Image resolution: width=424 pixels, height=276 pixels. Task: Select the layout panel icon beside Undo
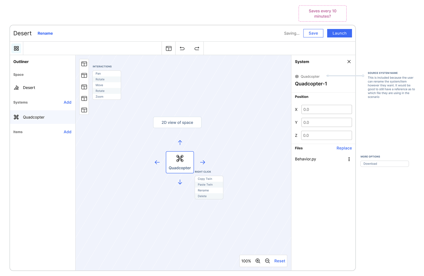coord(168,48)
